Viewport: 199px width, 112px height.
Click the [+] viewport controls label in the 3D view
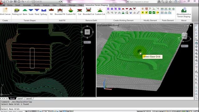coord(98,26)
